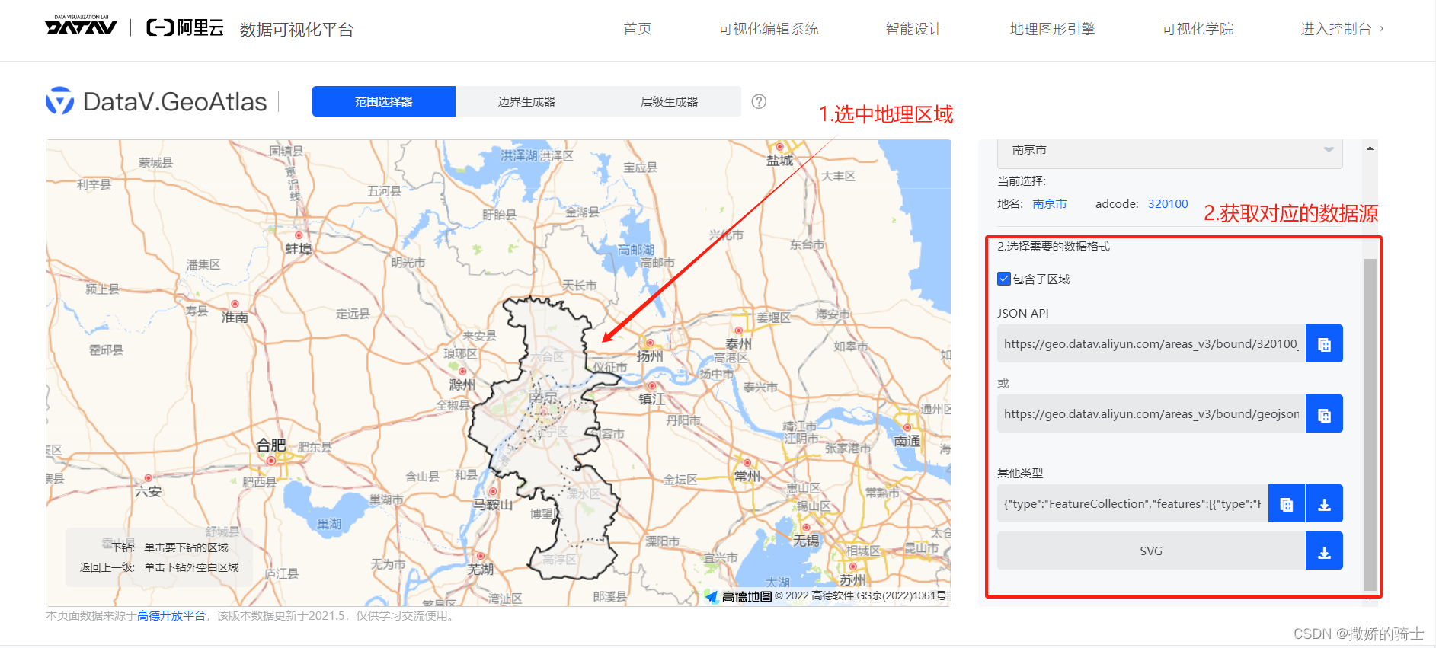
Task: Open 地理图形引擎 in the top navigation
Action: click(x=1053, y=29)
